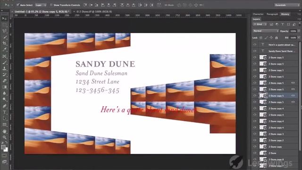302x170 pixels.
Task: Filter layers by shape layers icon
Action: 288,24
